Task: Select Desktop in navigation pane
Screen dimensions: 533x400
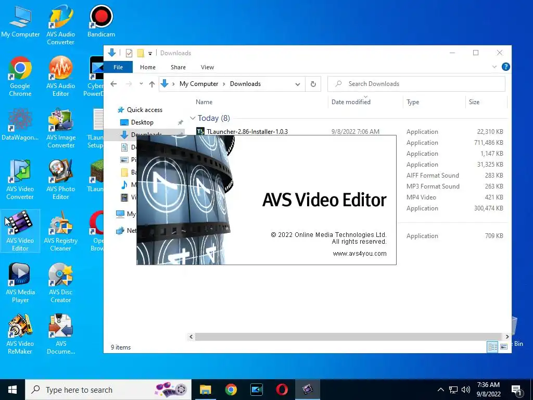Action: point(142,122)
